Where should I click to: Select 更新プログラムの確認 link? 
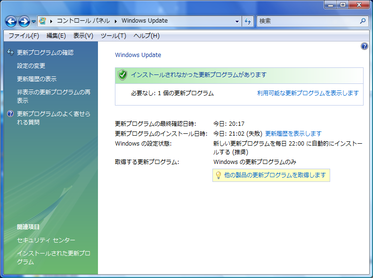pos(45,53)
